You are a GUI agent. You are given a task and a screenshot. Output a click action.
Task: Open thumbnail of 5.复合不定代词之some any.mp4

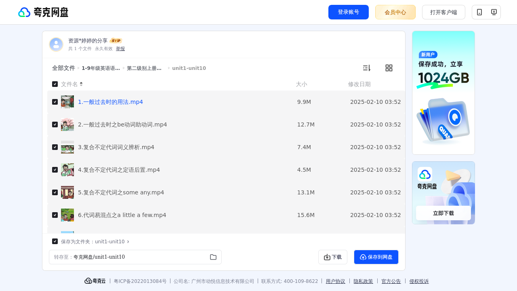point(67,192)
